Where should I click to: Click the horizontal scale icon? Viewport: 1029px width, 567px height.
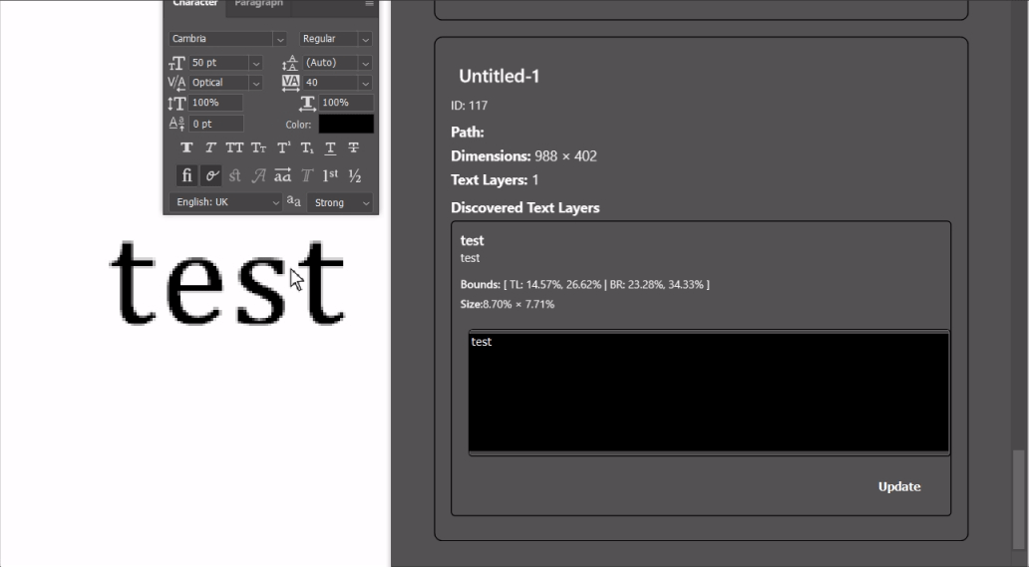307,103
